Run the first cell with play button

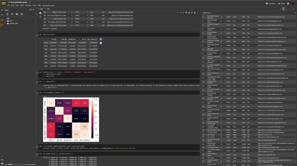tap(40, 13)
